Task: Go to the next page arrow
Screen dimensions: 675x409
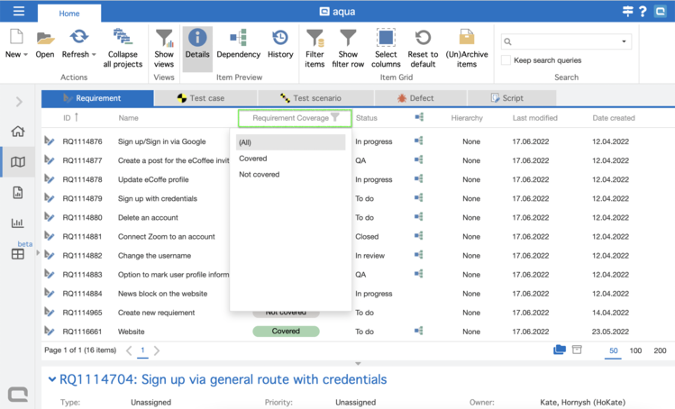Action: (x=157, y=350)
